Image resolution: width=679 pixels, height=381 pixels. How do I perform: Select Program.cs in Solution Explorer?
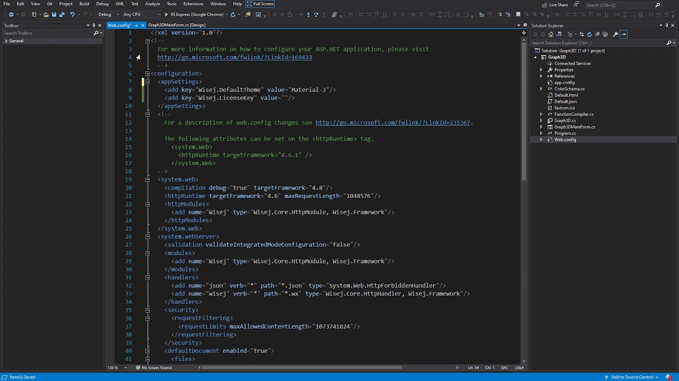click(x=565, y=133)
